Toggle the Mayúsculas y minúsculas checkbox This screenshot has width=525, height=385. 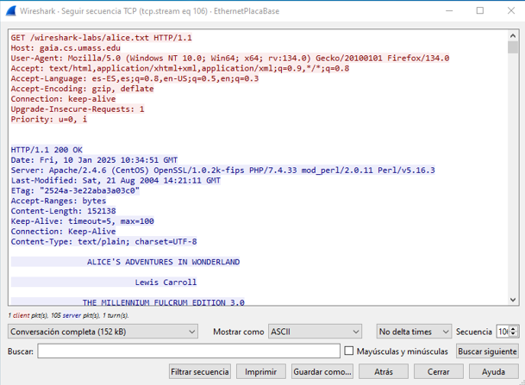pos(349,351)
